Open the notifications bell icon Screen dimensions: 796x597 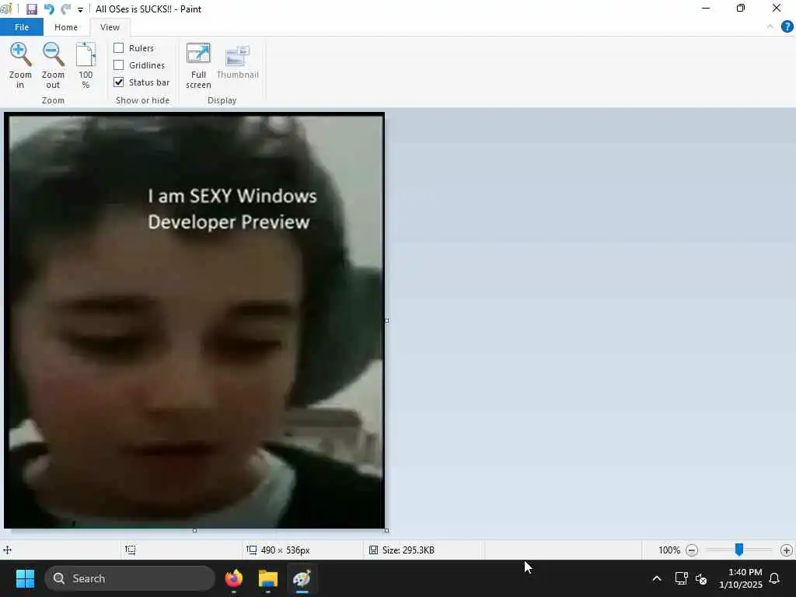point(775,578)
